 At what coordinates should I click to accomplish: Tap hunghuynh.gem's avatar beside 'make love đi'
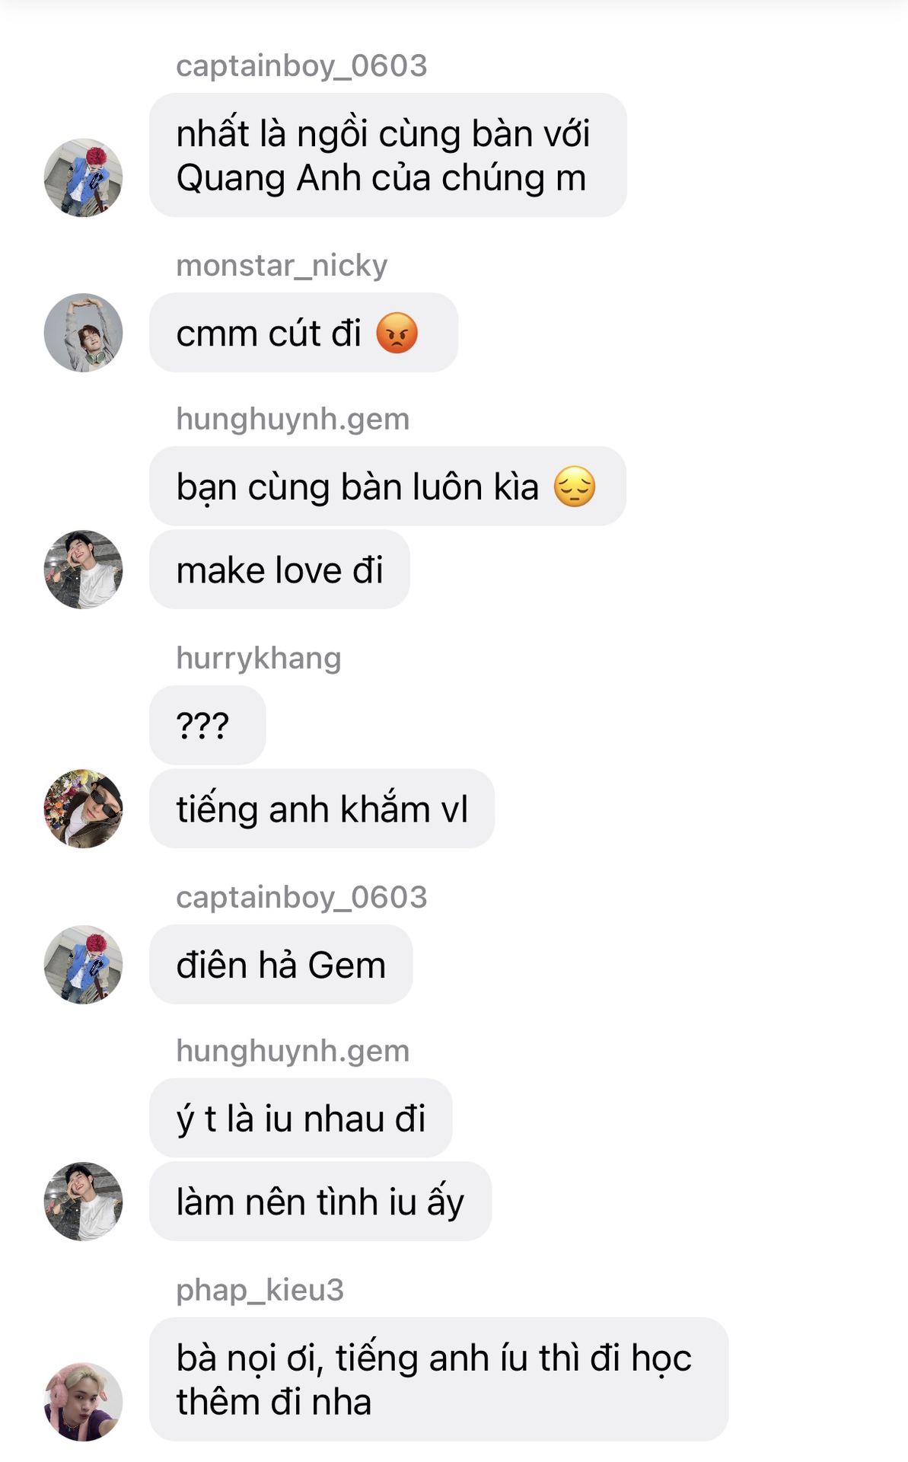pos(83,570)
